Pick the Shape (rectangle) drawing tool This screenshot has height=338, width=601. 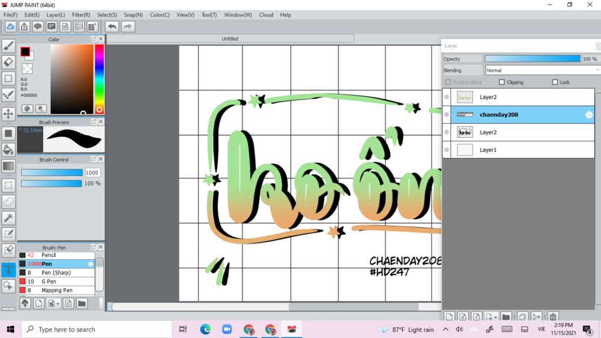[x=8, y=78]
